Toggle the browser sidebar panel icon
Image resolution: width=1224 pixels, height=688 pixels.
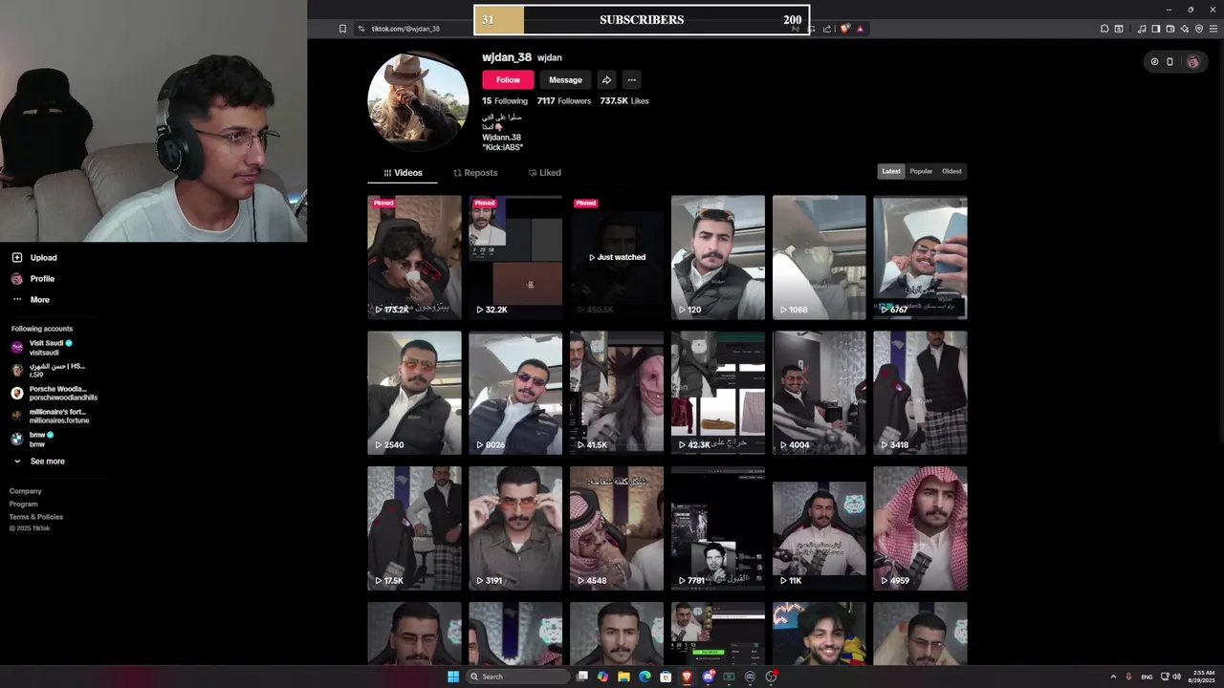point(1156,29)
